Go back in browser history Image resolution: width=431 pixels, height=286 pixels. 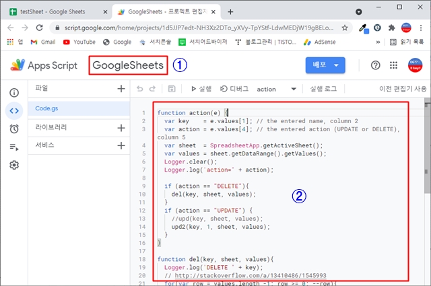(11, 28)
